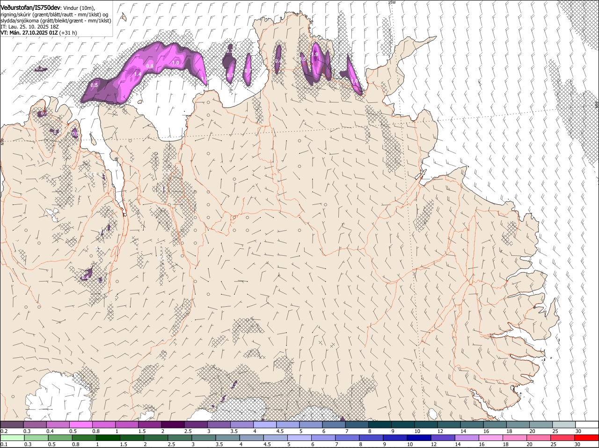
Task: Pick the 2.5–3 gray-green swatch, bottom legend row
Action: click(180, 438)
